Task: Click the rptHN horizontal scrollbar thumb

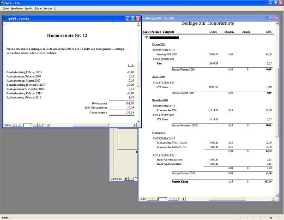Action: (91, 125)
